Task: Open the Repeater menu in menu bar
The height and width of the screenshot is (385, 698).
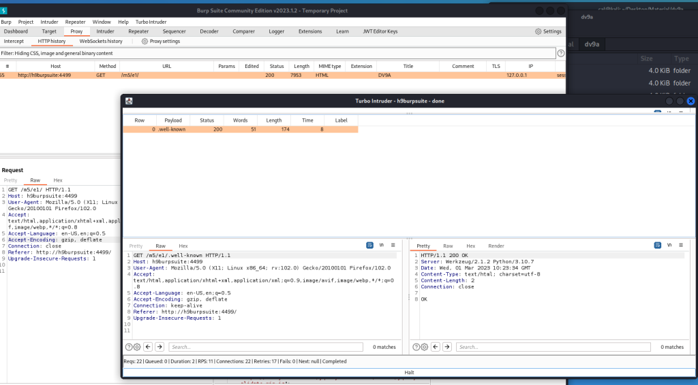Action: (x=75, y=22)
